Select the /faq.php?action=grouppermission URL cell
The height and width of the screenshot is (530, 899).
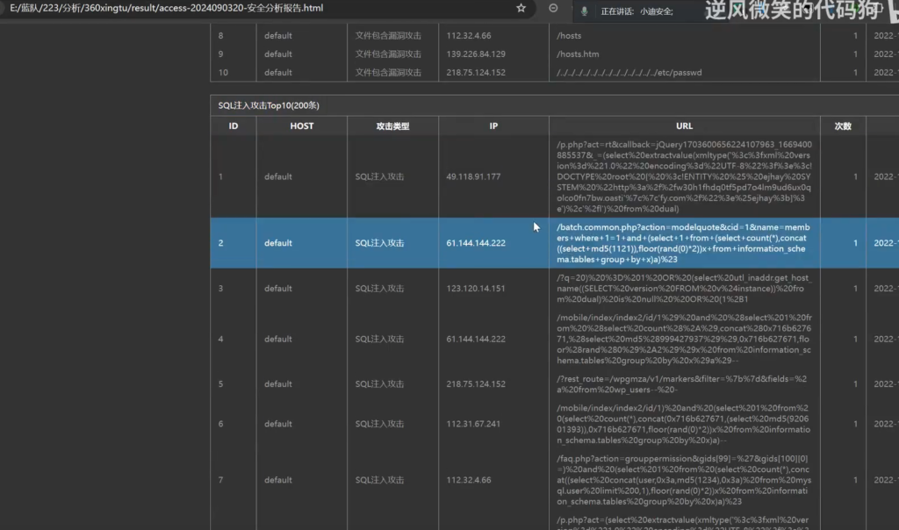click(684, 480)
